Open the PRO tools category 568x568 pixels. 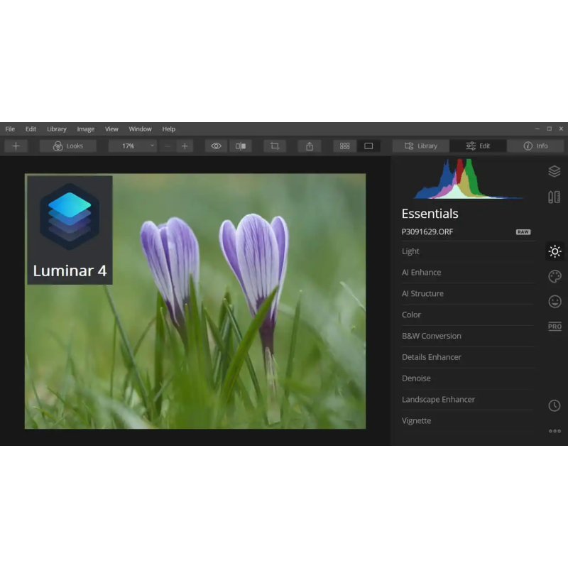tap(555, 327)
